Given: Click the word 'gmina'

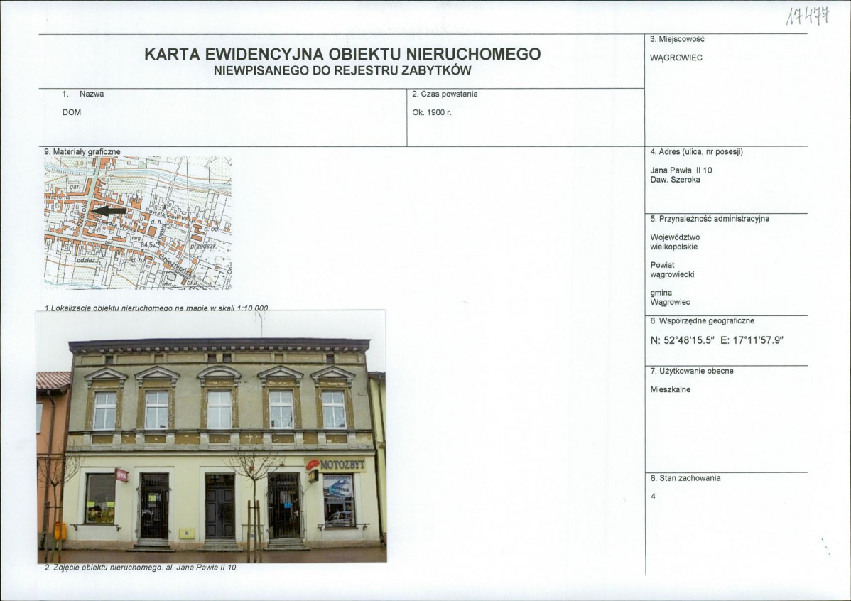Looking at the screenshot, I should point(661,293).
